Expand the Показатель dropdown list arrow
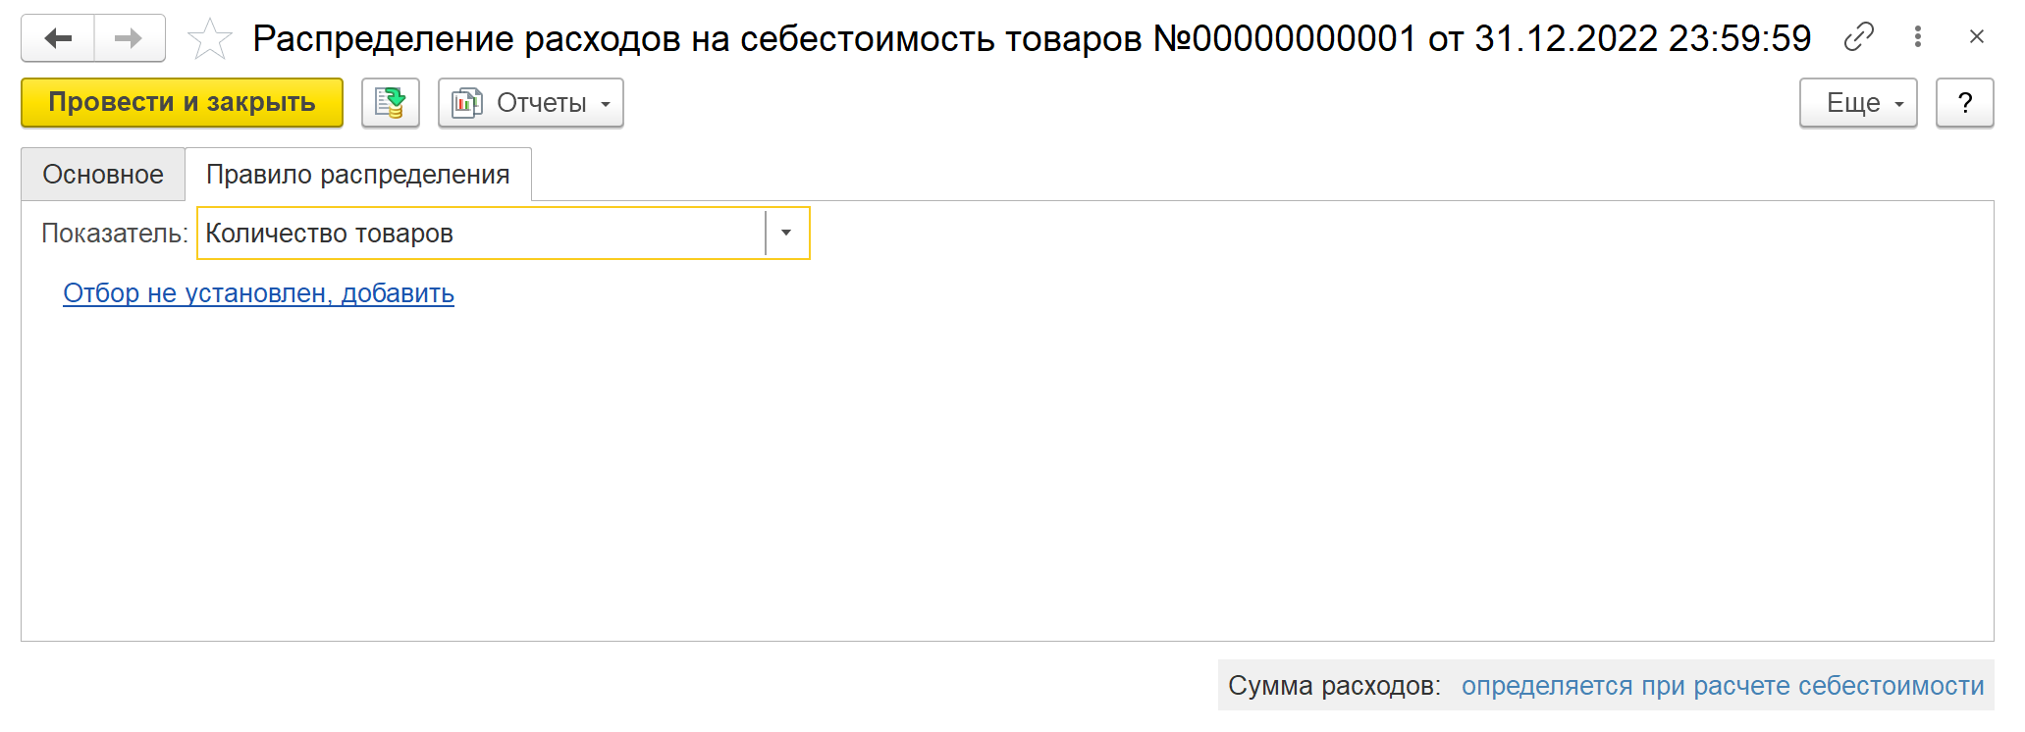This screenshot has height=732, width=2025. click(x=786, y=234)
